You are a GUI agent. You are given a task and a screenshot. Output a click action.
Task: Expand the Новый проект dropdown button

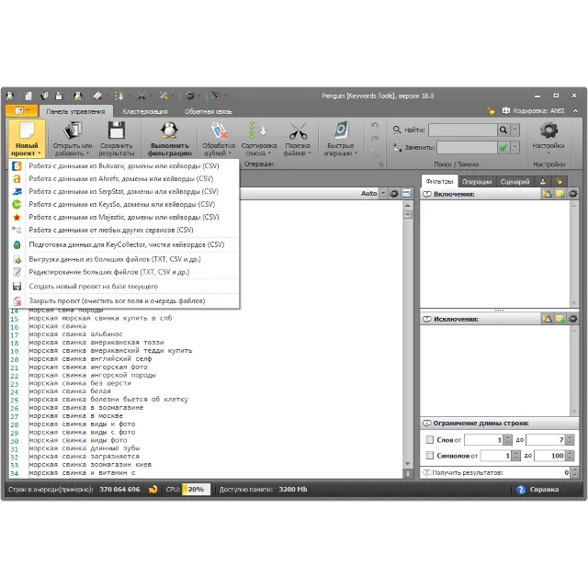[26, 139]
